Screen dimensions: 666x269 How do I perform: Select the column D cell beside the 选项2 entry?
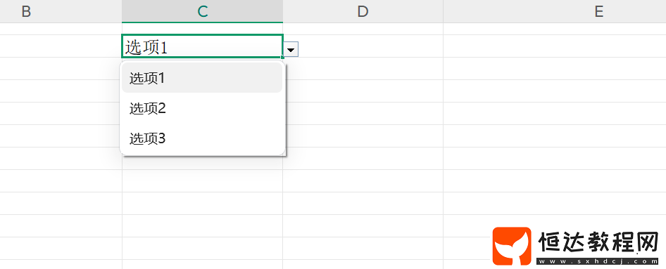click(x=365, y=114)
